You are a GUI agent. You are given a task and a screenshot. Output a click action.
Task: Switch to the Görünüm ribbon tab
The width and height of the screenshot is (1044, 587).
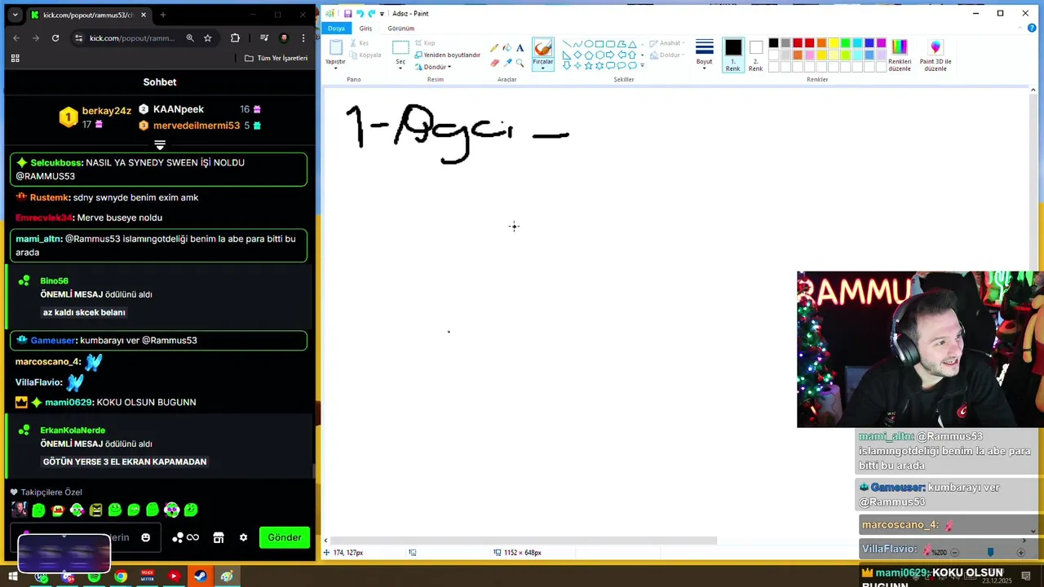[x=400, y=29]
